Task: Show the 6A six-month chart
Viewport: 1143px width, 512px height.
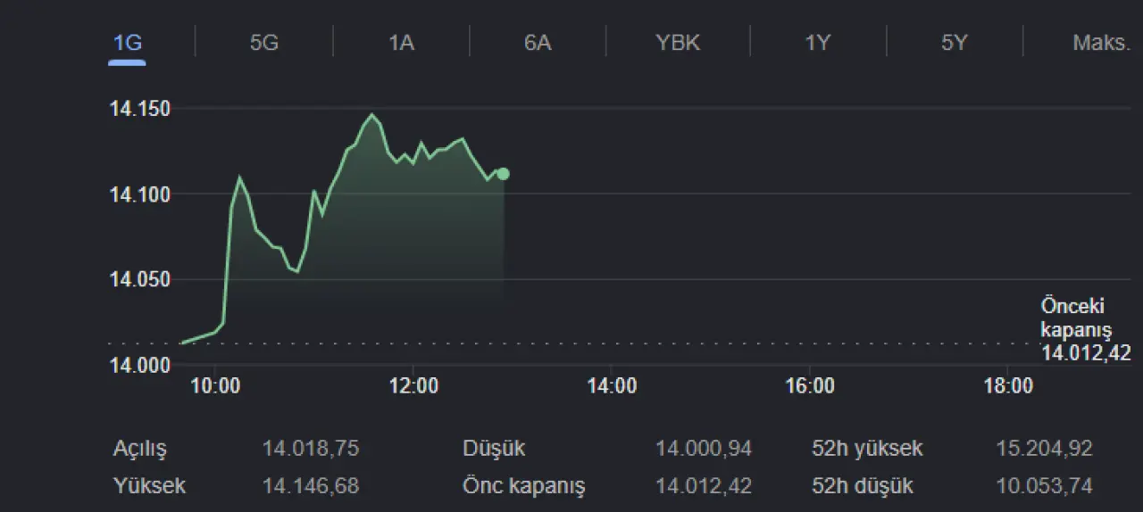Action: pos(538,43)
